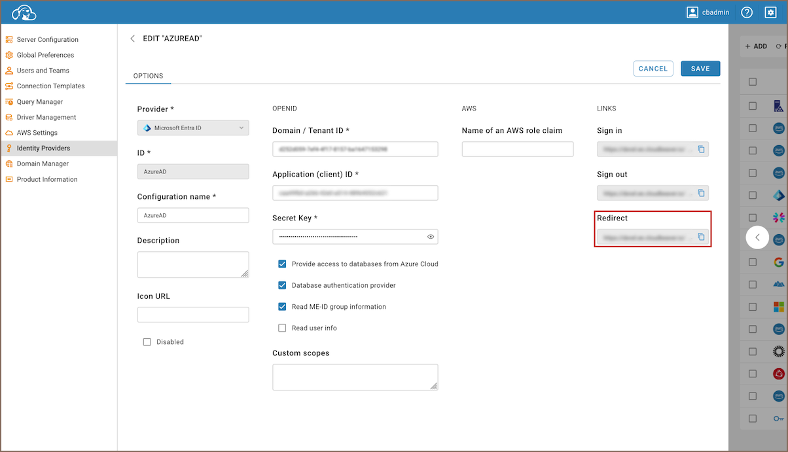Uncheck Provide access to databases from Azure Cloud
The image size is (788, 452).
(283, 264)
